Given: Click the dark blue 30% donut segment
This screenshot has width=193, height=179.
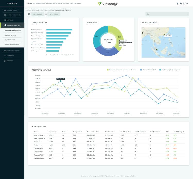Looking at the screenshot, I should (x=107, y=52).
